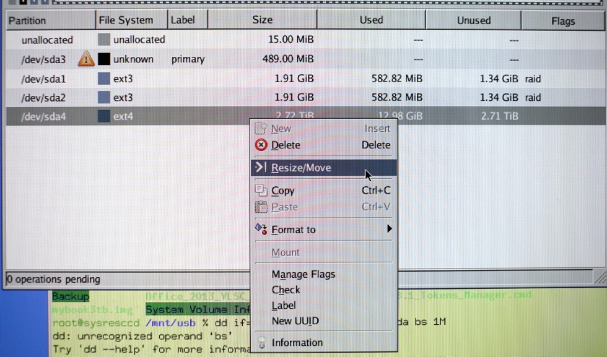The height and width of the screenshot is (357, 607).
Task: Expand the Format to submenu arrow
Action: [390, 229]
